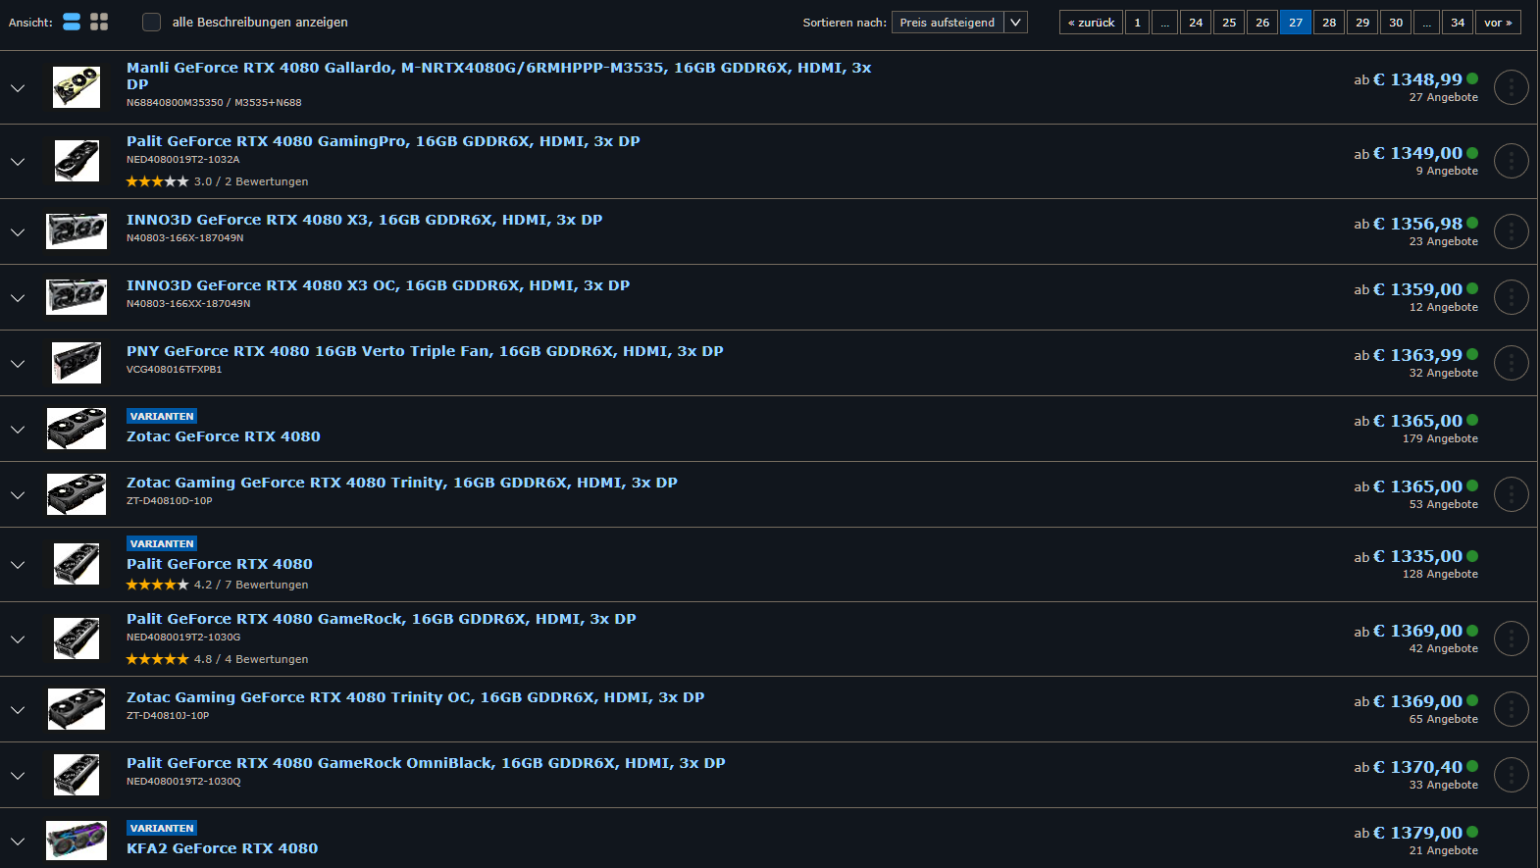Switch to list view layout icon

pyautogui.click(x=72, y=22)
